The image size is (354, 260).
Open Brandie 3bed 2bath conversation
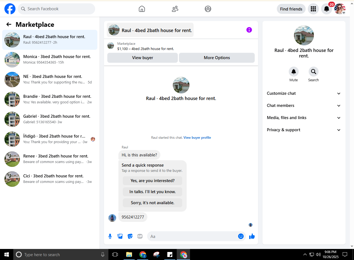(50, 99)
